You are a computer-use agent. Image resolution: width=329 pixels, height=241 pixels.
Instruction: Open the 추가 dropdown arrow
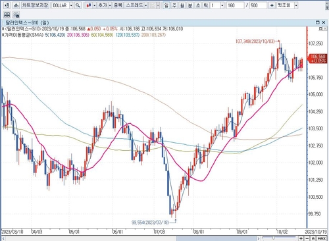tap(110, 5)
